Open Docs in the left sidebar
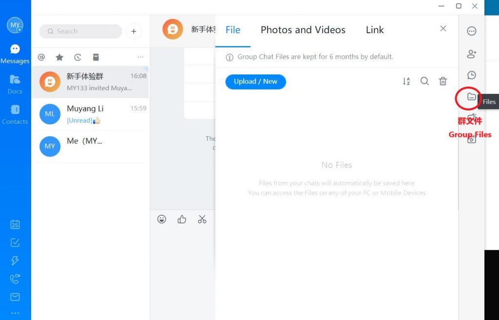Screen dimensions: 499x320 15,84
